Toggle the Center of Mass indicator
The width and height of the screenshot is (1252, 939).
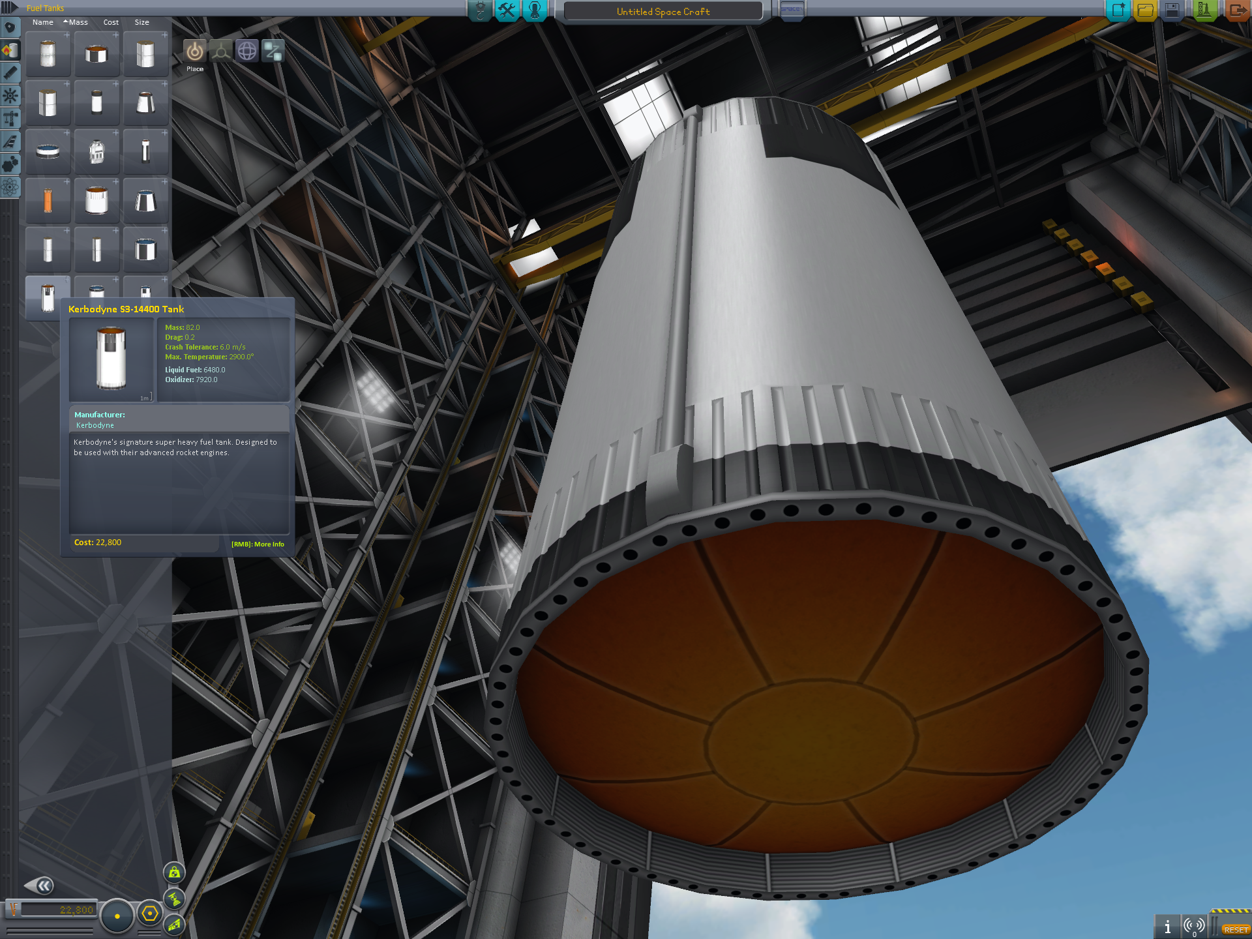[x=174, y=872]
